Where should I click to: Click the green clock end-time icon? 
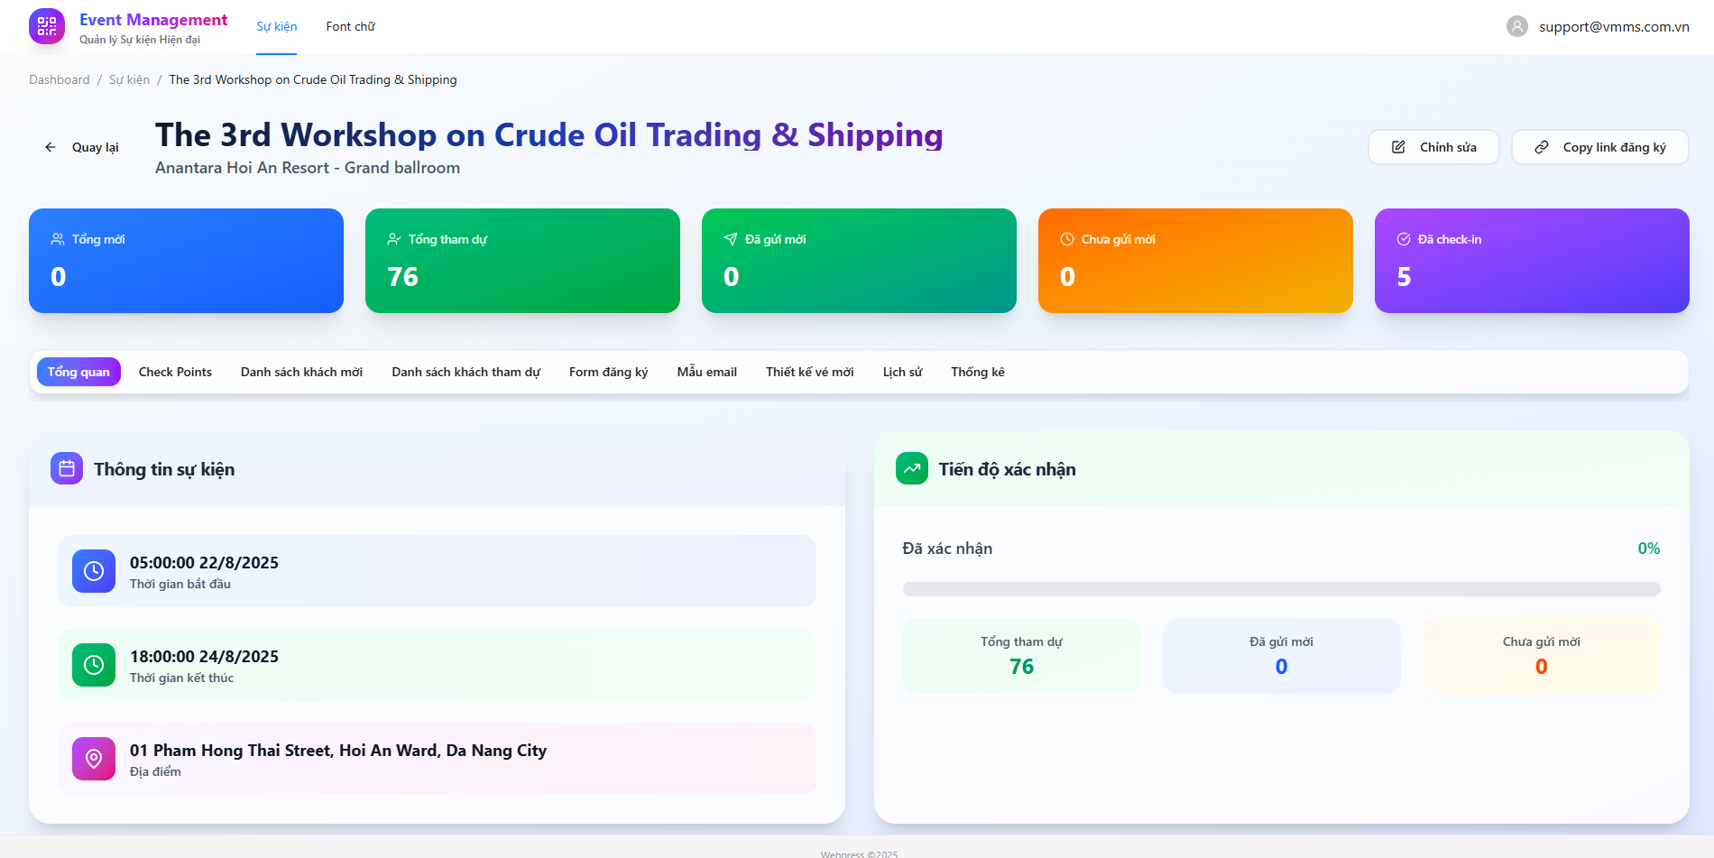point(94,665)
